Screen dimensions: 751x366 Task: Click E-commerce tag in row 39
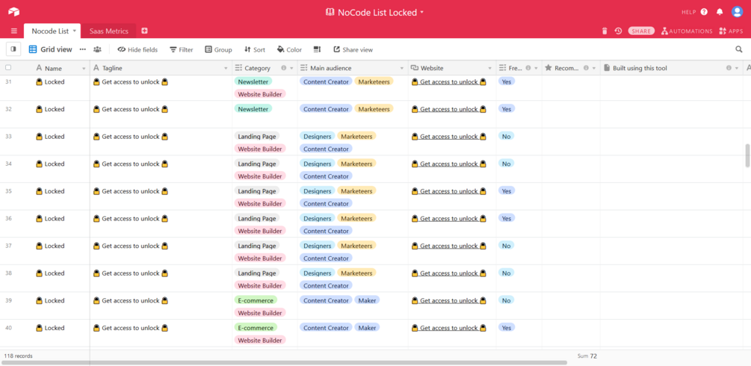click(x=256, y=301)
